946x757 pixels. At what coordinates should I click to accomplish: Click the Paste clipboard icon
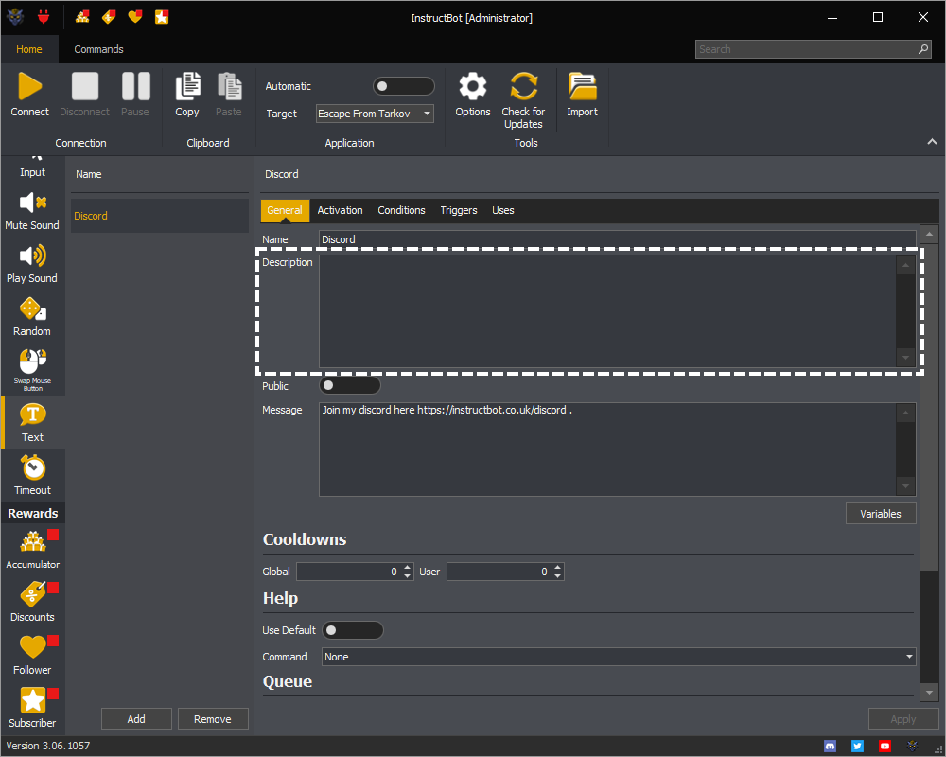229,86
